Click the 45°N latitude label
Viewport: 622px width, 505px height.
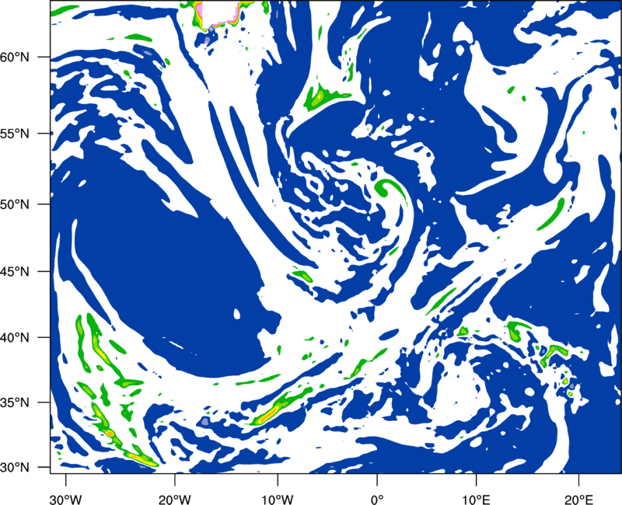pos(15,272)
